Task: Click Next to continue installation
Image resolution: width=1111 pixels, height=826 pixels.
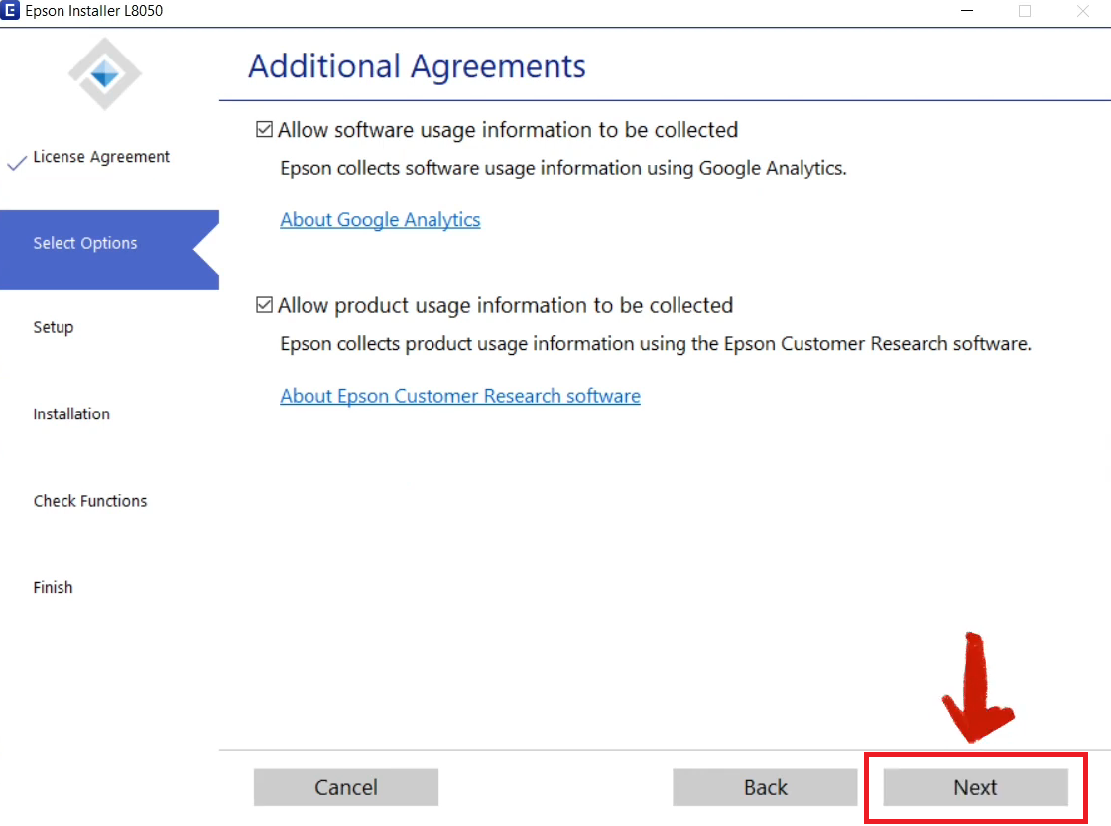Action: coord(975,788)
